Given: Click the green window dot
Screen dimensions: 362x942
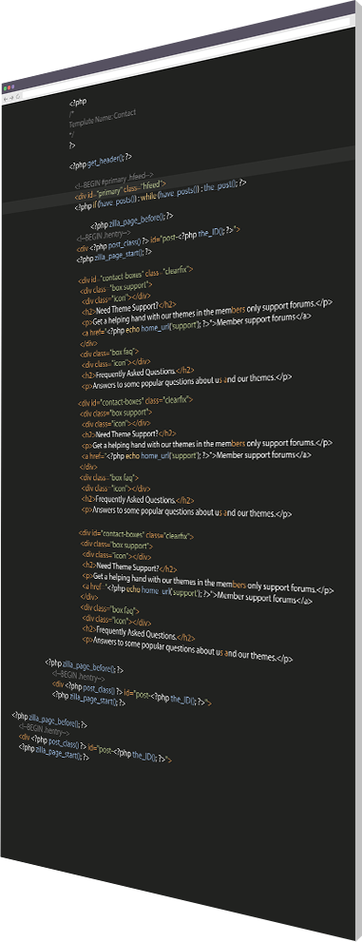Looking at the screenshot, I should [5, 88].
